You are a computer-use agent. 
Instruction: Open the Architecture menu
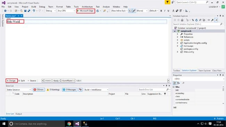click(87, 7)
